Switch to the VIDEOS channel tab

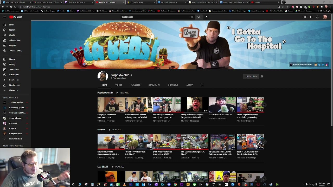coord(119,85)
